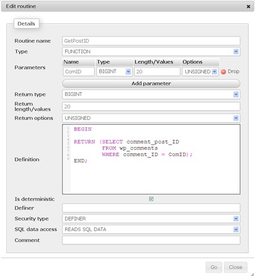The image size is (255, 276).
Task: Open the Return options UNSIGNED dropdown
Action: tap(151, 118)
